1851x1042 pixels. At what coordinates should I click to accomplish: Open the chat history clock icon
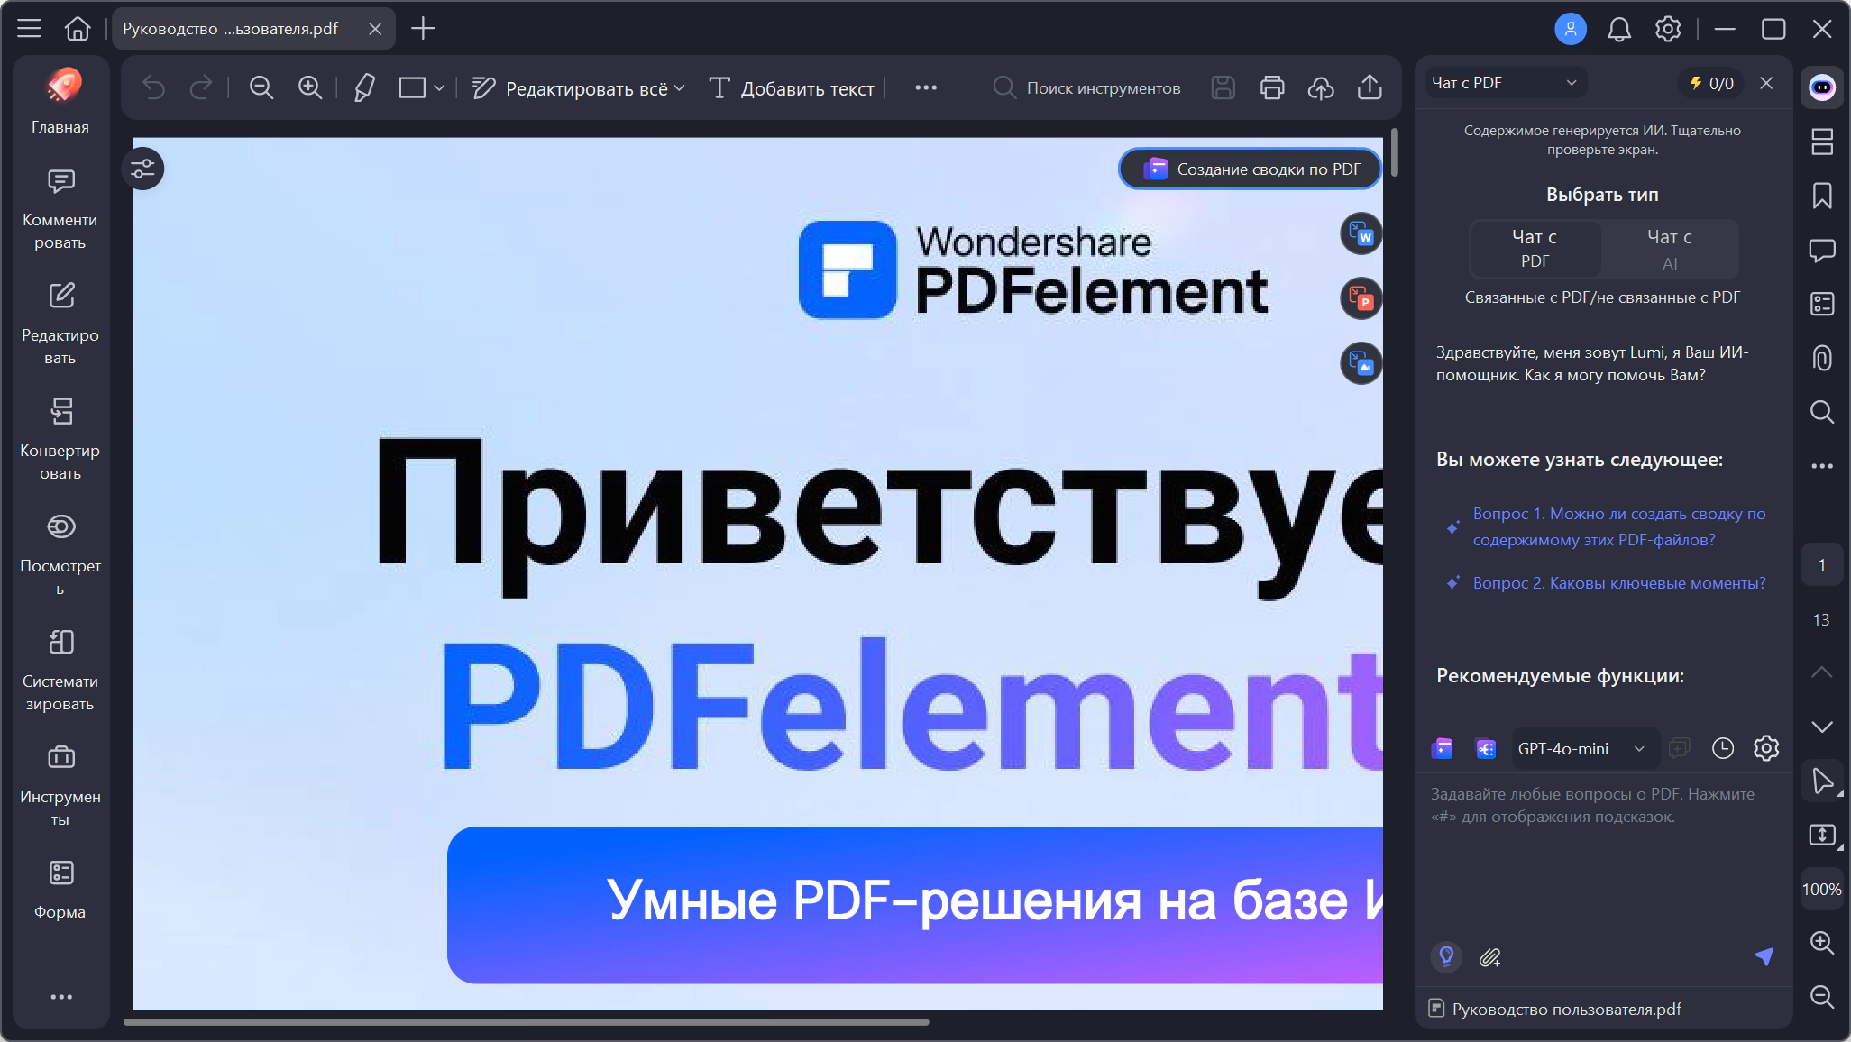click(1723, 748)
